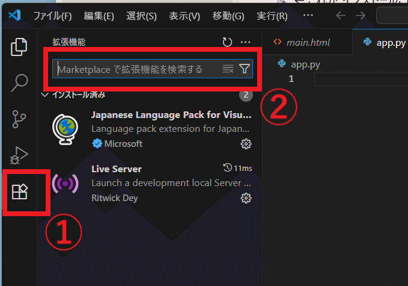Open the ファイル(F) menu
408x286 pixels.
pyautogui.click(x=52, y=16)
